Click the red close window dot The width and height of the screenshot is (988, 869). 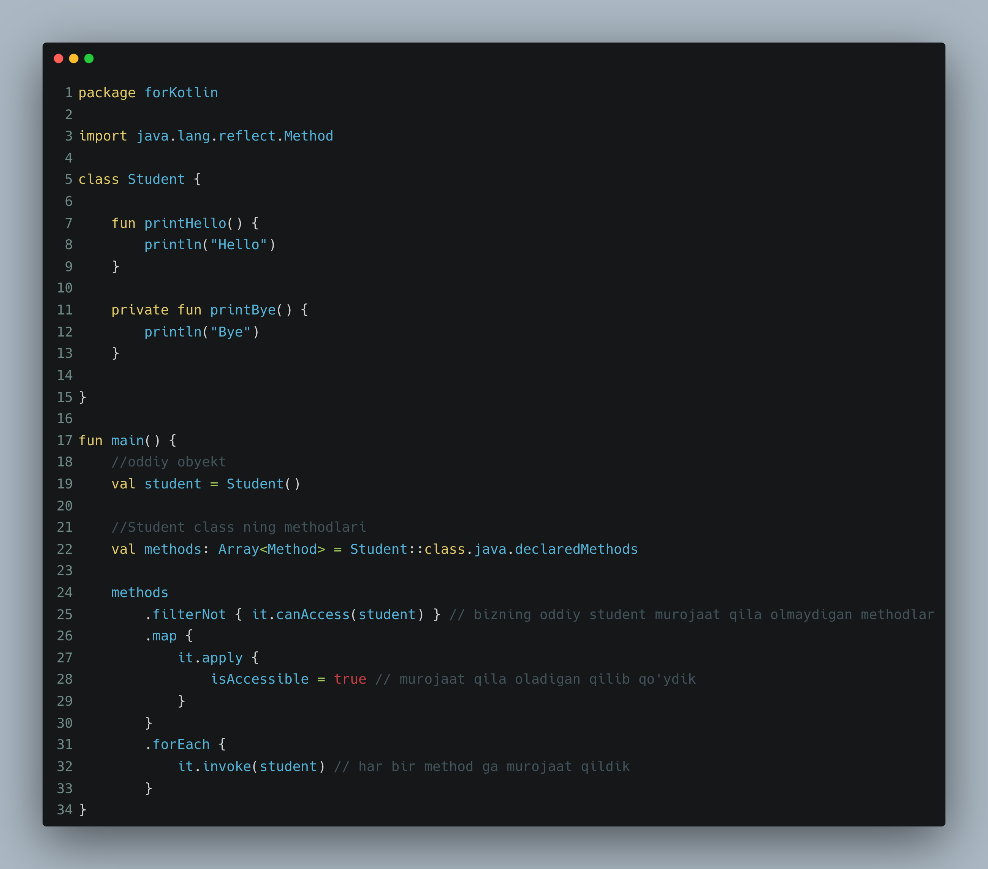[59, 58]
